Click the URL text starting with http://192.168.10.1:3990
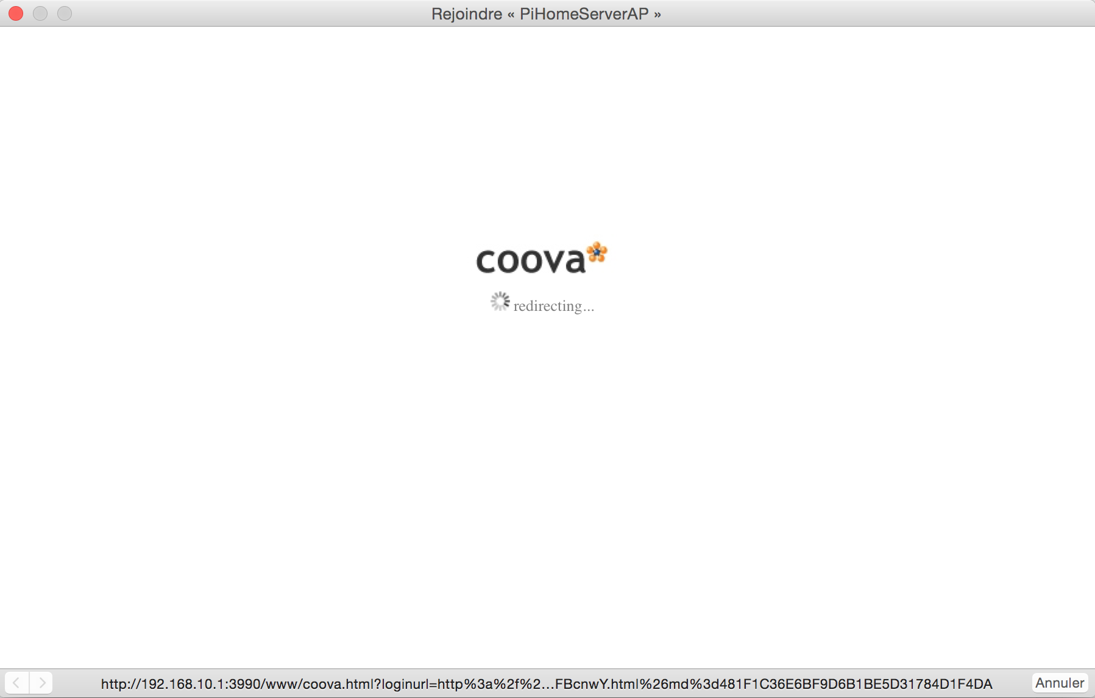This screenshot has height=698, width=1095. coord(547,684)
